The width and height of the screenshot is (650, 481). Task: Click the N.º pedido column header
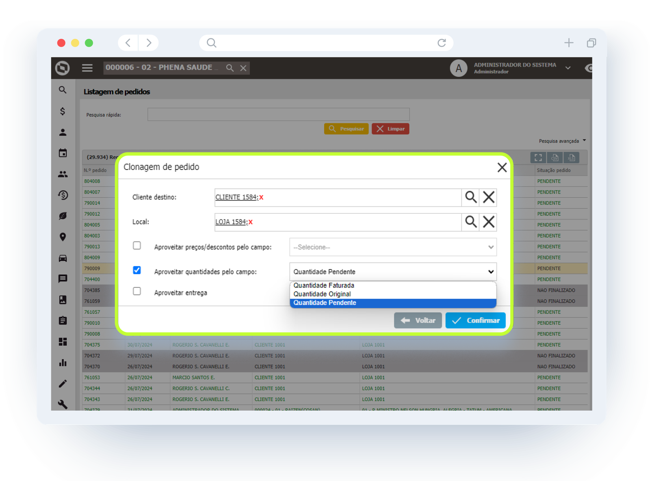pos(95,170)
